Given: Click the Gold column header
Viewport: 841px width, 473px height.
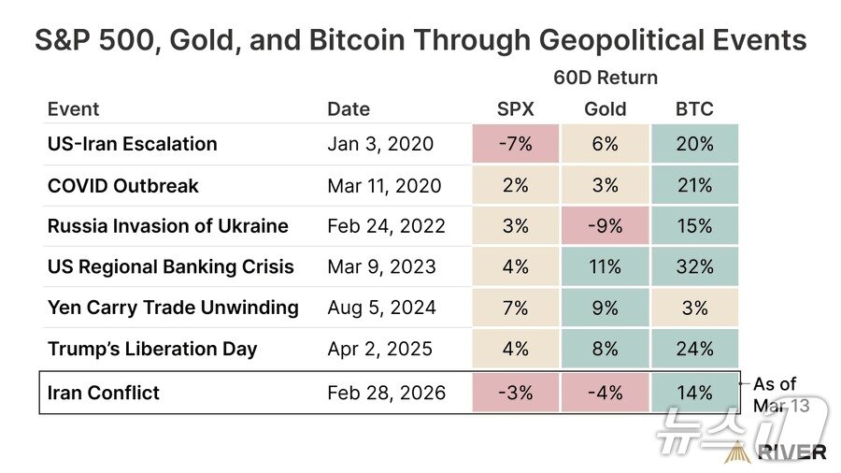Looking at the screenshot, I should click(605, 108).
